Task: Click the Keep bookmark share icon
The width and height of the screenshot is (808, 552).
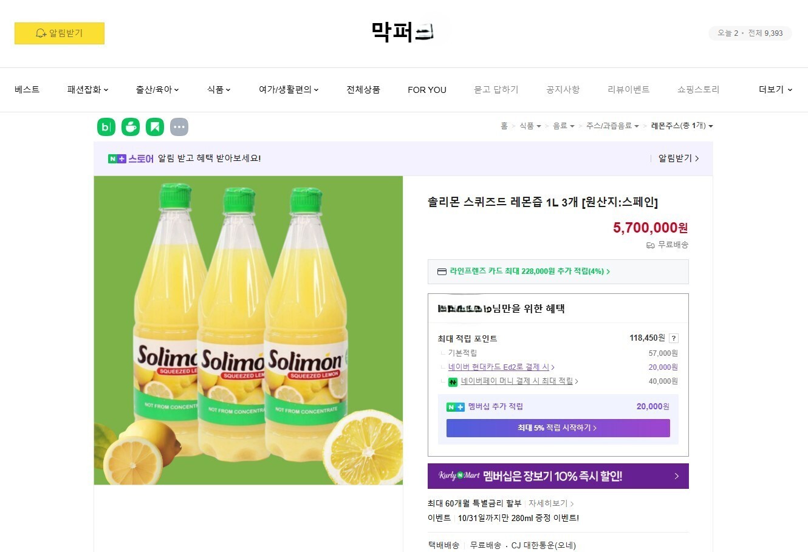Action: pos(155,127)
